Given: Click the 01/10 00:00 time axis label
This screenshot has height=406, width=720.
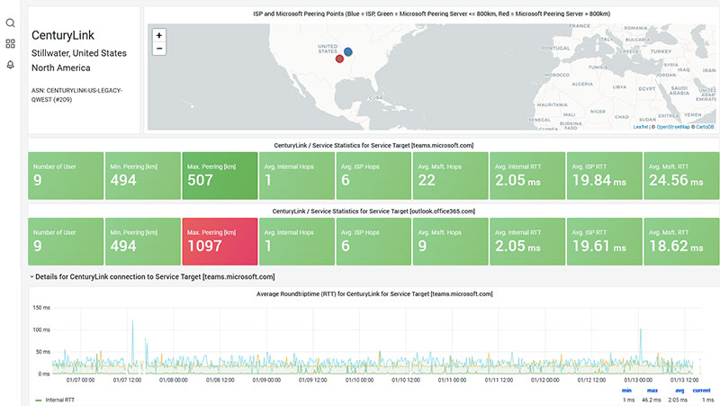Looking at the screenshot, I should tap(359, 380).
